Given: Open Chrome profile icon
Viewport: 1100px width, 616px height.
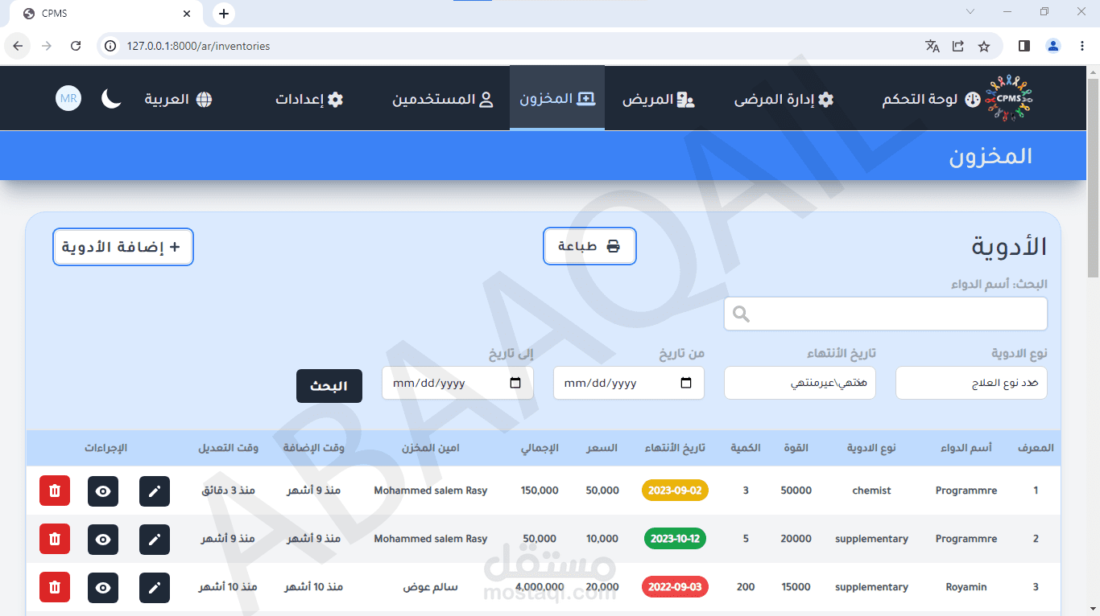Looking at the screenshot, I should (x=1053, y=46).
